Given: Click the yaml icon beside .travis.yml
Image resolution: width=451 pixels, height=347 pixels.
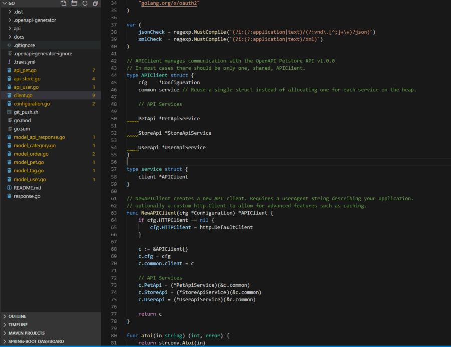Looking at the screenshot, I should (x=9, y=62).
